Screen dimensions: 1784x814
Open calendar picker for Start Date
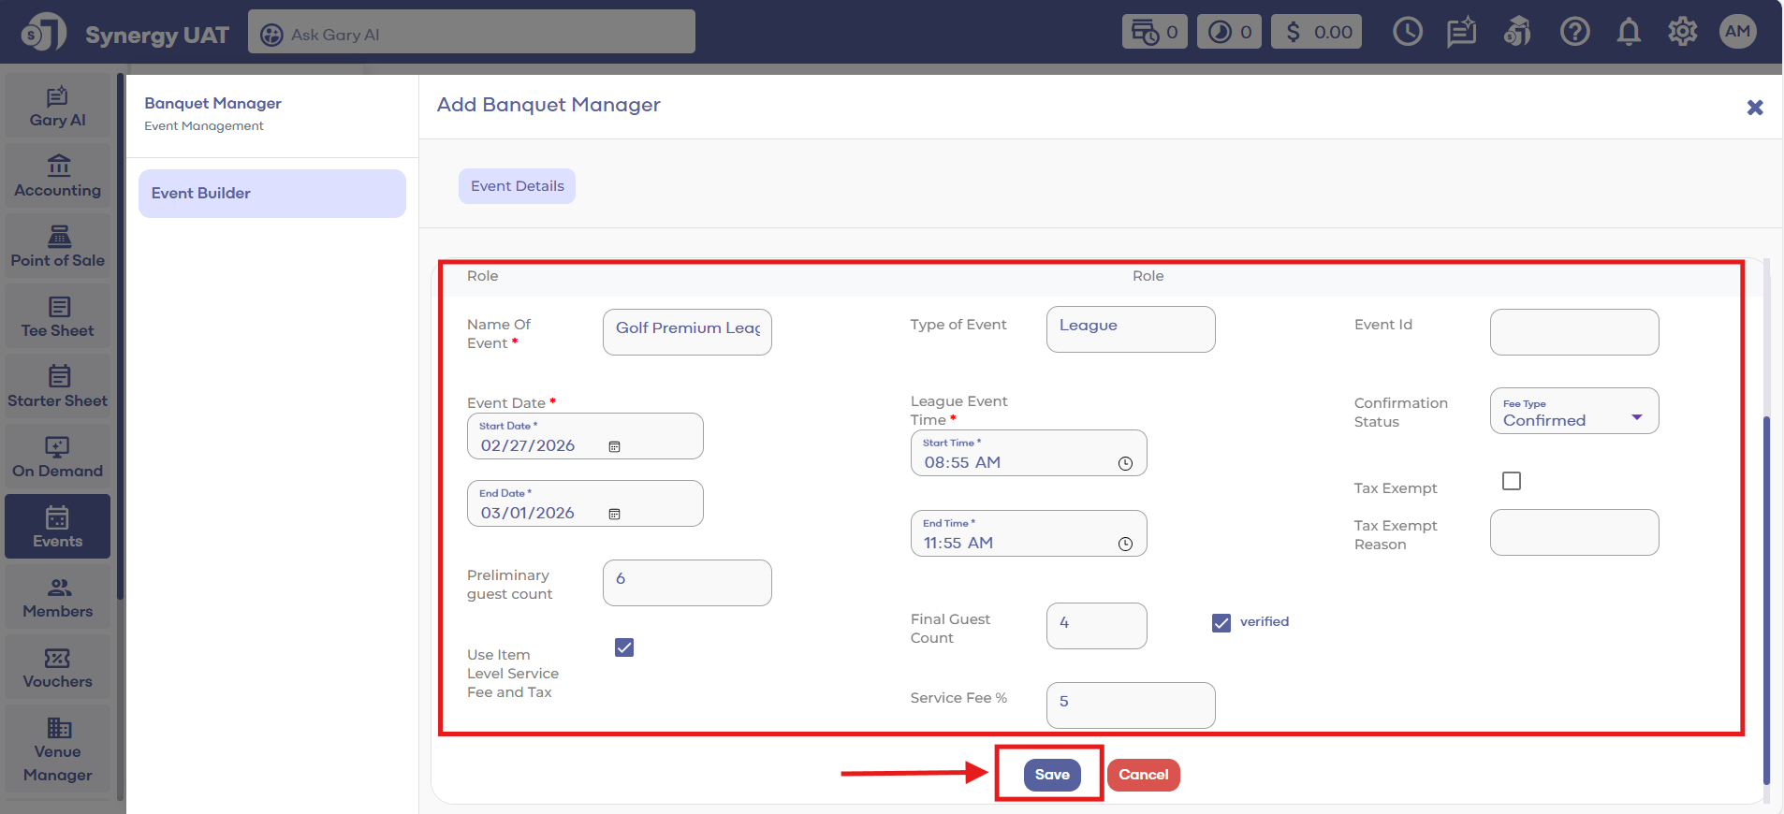pos(614,447)
